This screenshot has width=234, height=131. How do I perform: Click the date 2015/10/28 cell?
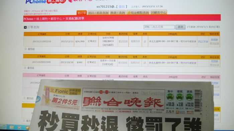[x=67, y=62]
